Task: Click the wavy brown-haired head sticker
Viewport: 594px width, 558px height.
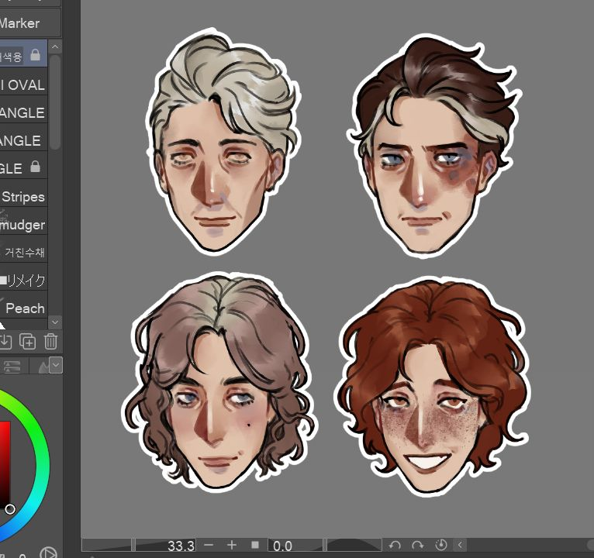Action: pyautogui.click(x=219, y=381)
